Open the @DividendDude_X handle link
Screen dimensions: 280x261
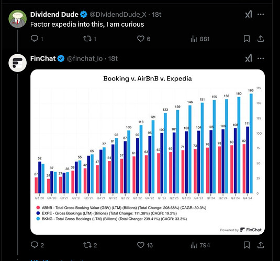coord(118,14)
